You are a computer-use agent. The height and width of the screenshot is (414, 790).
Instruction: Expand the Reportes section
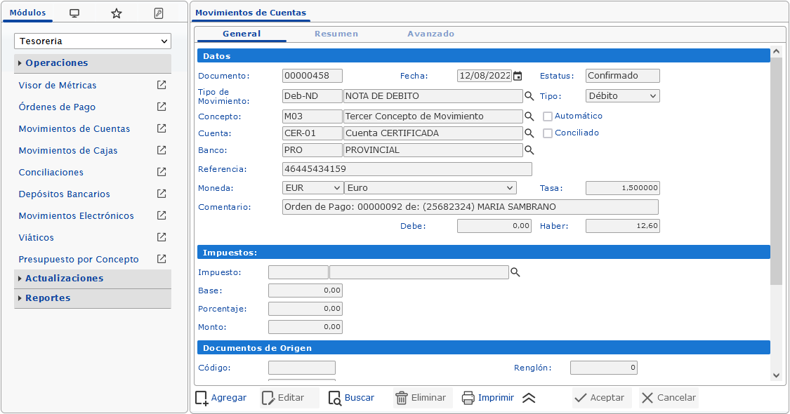48,298
